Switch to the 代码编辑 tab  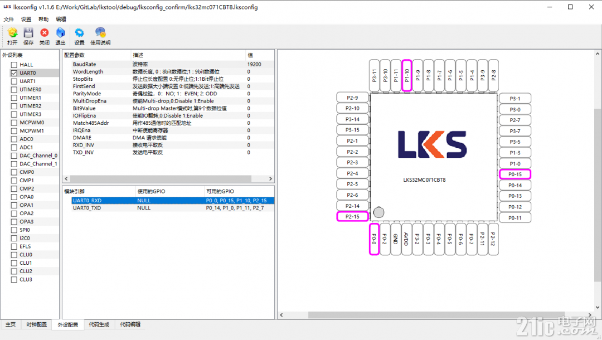pyautogui.click(x=130, y=324)
